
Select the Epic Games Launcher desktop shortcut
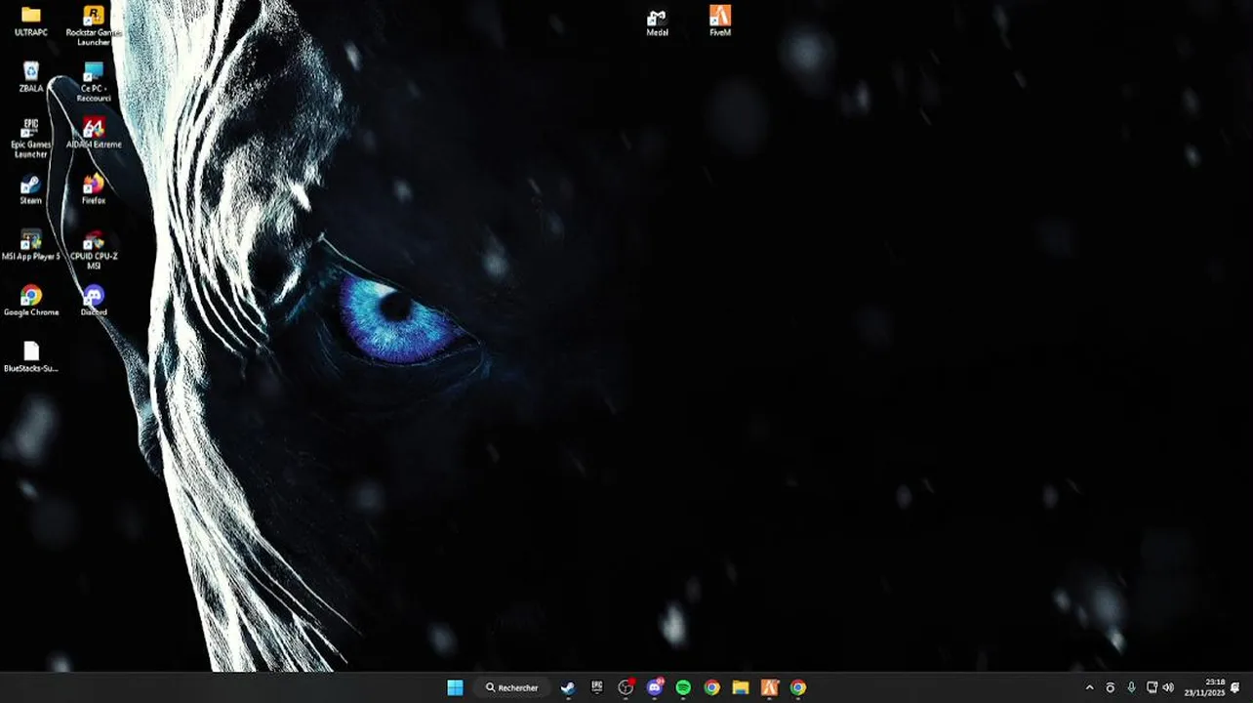click(x=31, y=138)
